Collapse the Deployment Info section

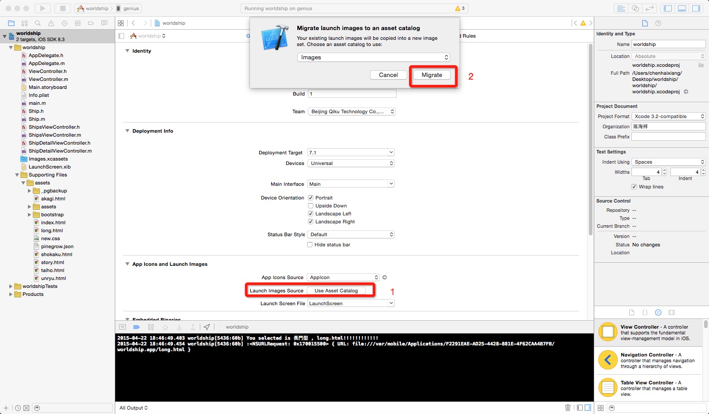coord(127,131)
